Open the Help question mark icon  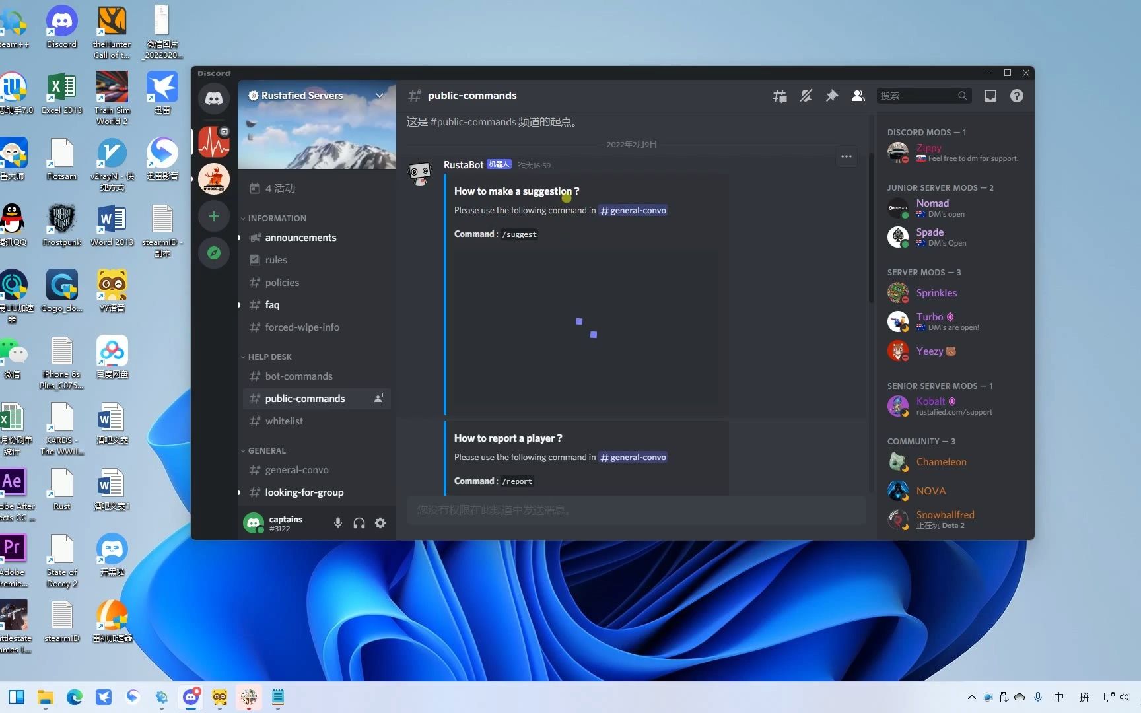click(x=1017, y=96)
